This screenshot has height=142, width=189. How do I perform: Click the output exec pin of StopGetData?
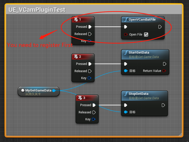[163, 105]
